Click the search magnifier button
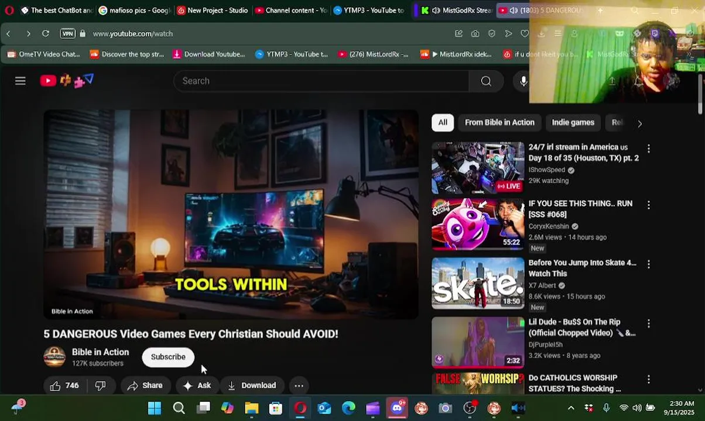The image size is (705, 421). (486, 81)
